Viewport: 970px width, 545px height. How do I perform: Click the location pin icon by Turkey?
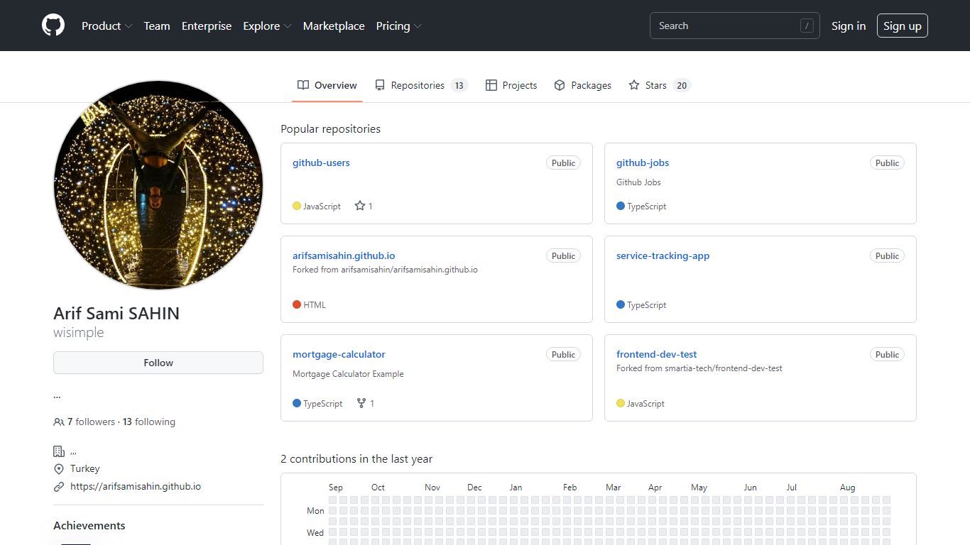coord(59,469)
